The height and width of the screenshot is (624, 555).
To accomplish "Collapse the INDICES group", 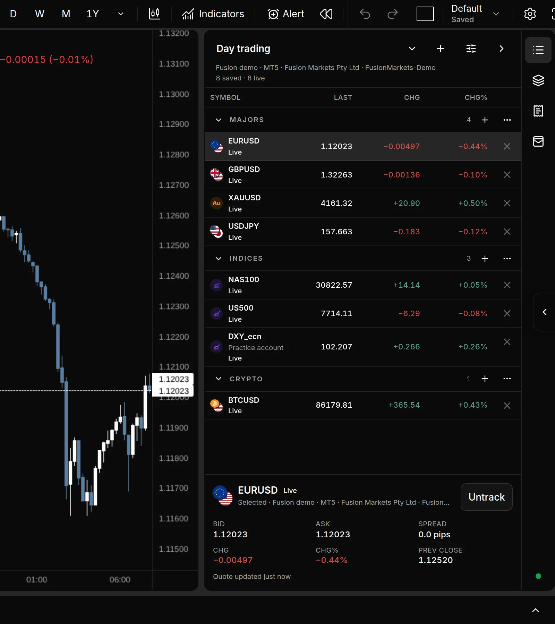I will (219, 258).
